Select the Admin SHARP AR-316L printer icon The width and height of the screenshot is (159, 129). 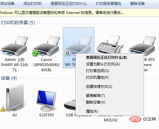click(x=14, y=45)
